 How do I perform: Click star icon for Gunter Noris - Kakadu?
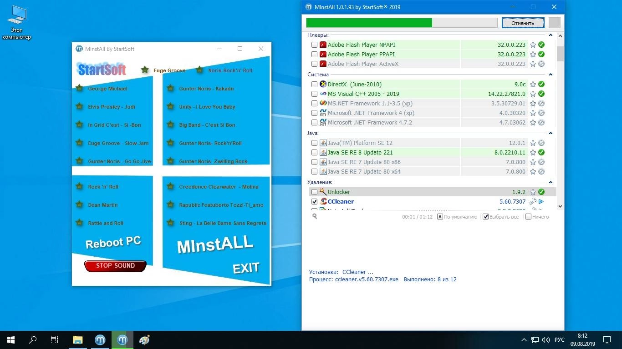tap(170, 88)
